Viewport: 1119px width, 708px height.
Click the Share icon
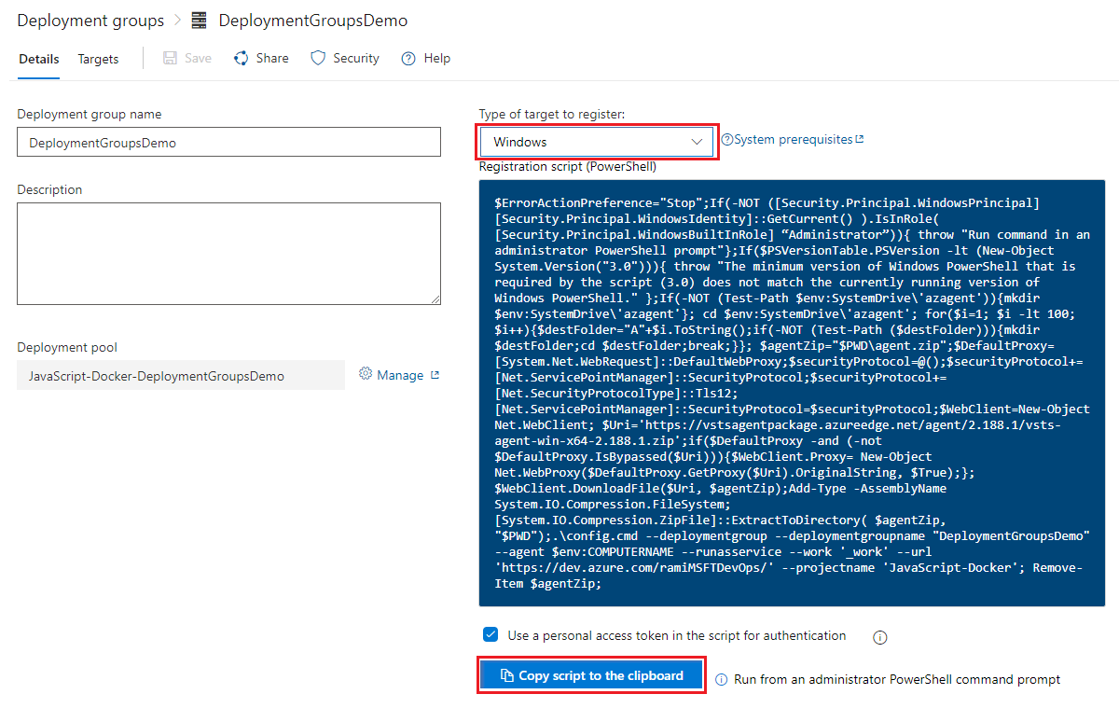pyautogui.click(x=240, y=58)
